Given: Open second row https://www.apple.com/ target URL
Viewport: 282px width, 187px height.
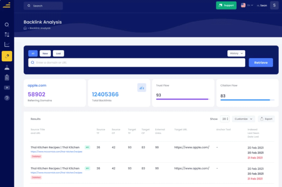Looking at the screenshot, I should tap(192, 168).
